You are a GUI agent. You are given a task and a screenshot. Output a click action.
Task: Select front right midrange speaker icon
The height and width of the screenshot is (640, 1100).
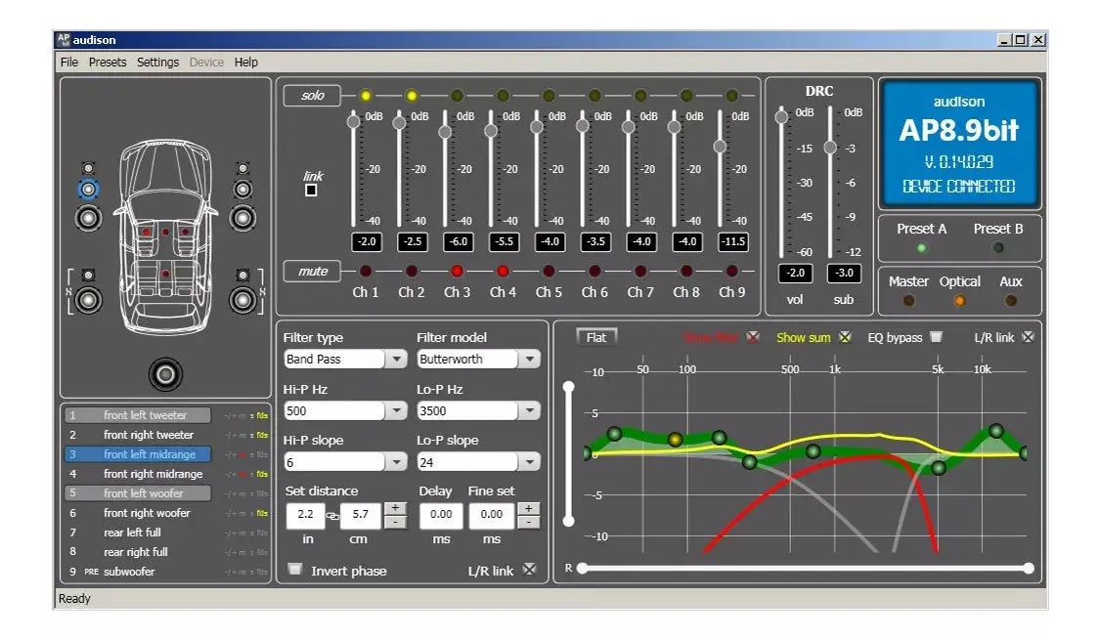coord(242,190)
